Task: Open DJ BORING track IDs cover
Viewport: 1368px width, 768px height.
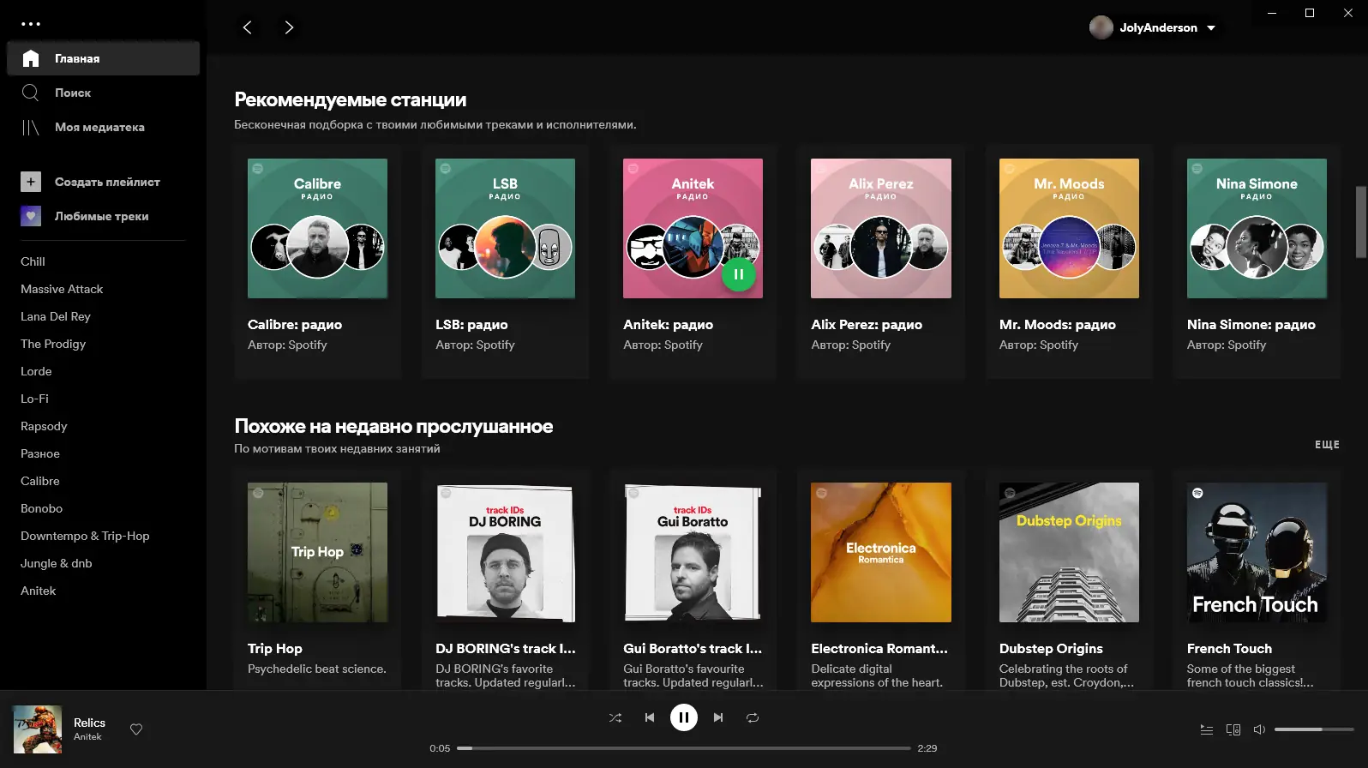Action: click(x=505, y=552)
